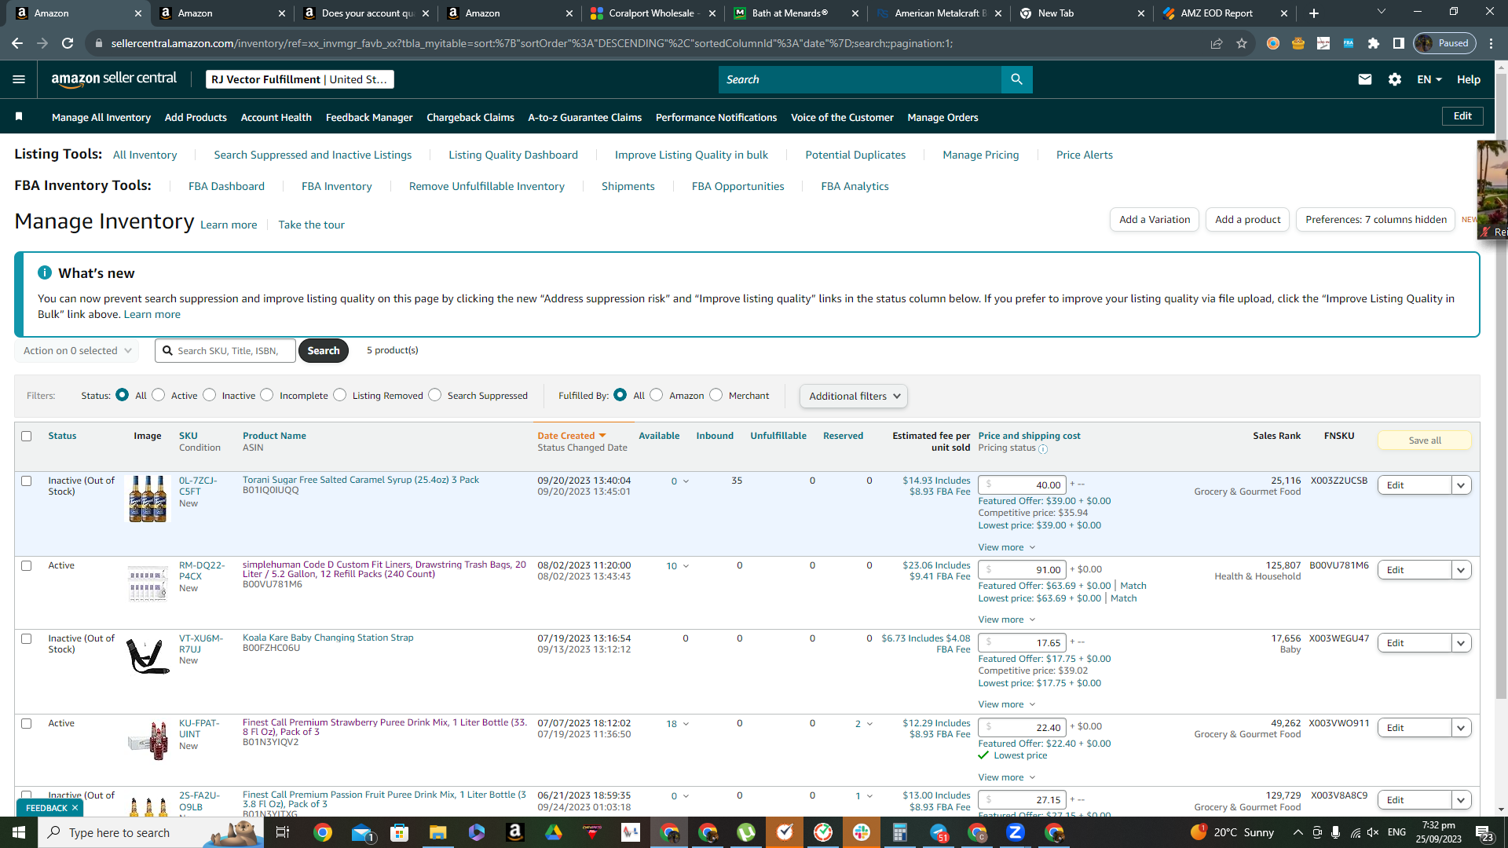Image resolution: width=1508 pixels, height=848 pixels.
Task: Open Account Health menu item
Action: coord(276,117)
